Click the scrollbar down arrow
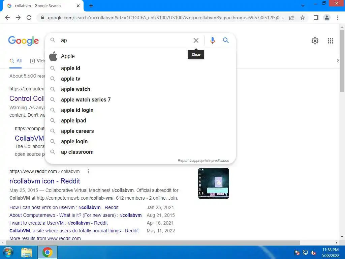Screen dimensions: 345x259 342,237
